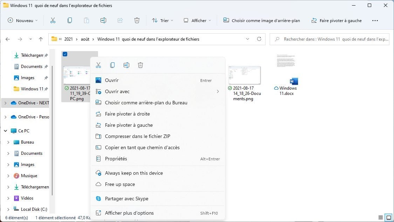The image size is (394, 222).
Task: Refresh the current folder view
Action: 259,39
